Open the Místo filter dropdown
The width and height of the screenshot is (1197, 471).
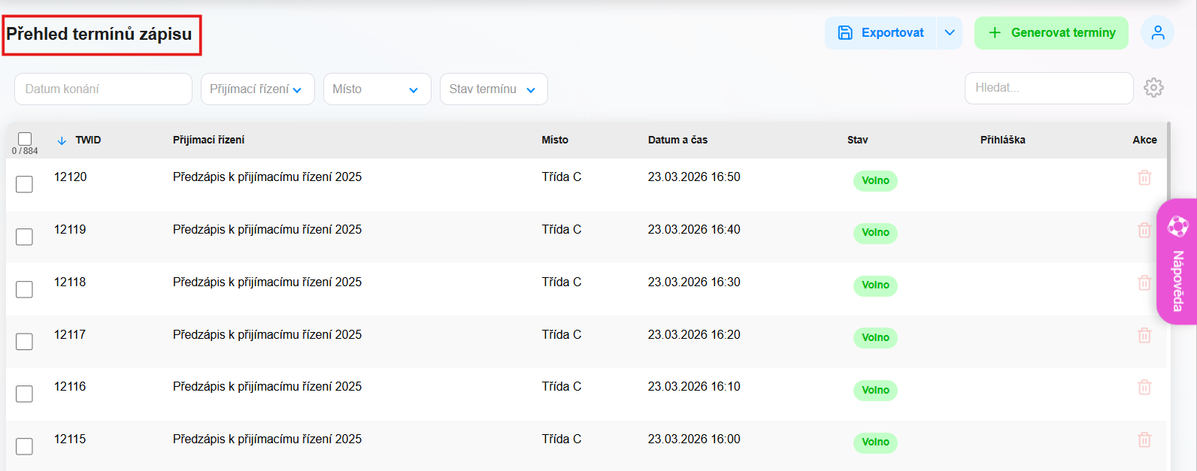tap(377, 89)
